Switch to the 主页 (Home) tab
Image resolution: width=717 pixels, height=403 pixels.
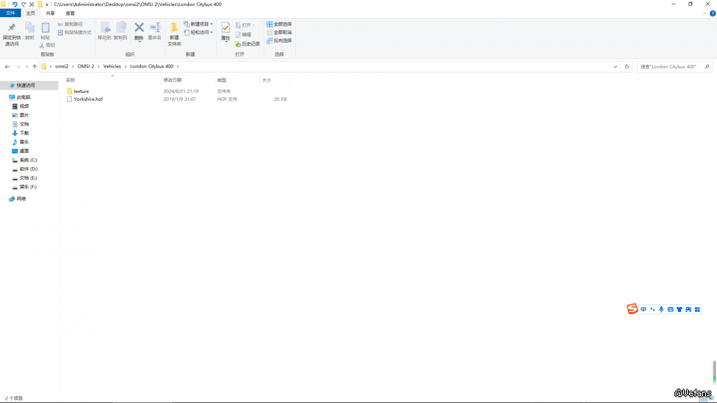pyautogui.click(x=31, y=13)
